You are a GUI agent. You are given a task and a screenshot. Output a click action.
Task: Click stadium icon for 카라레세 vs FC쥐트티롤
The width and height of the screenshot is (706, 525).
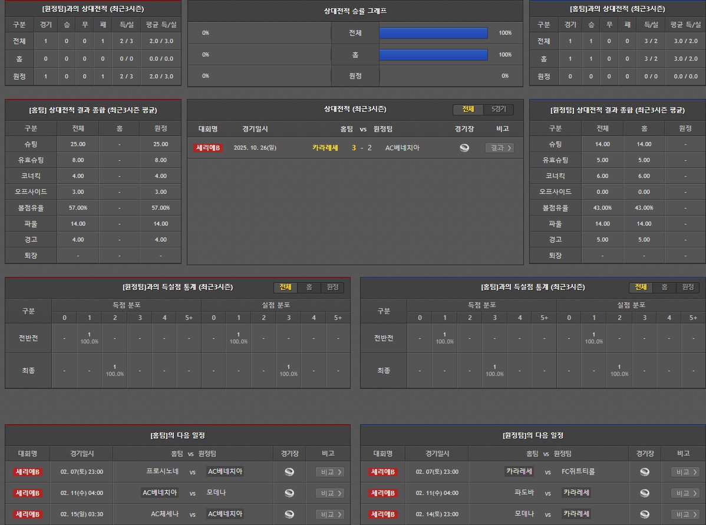pyautogui.click(x=645, y=472)
